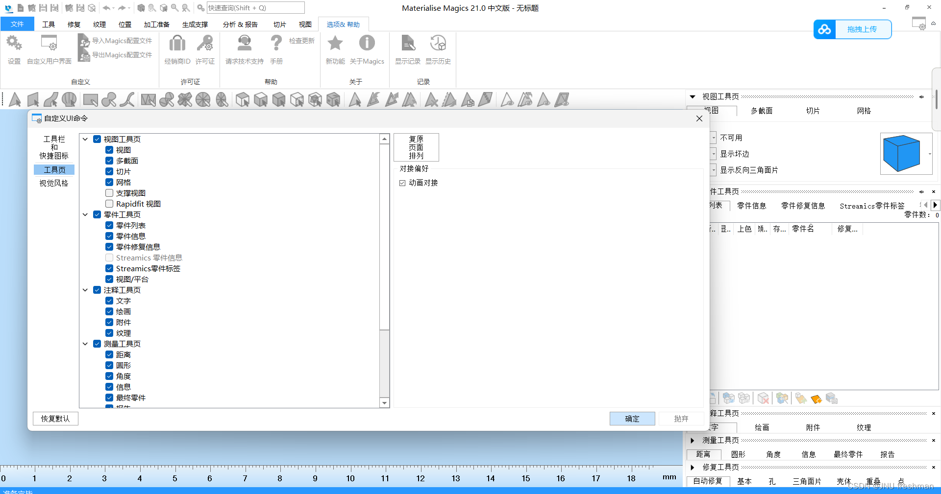Uncheck the 纹理 checkbox in tree
Image resolution: width=941 pixels, height=494 pixels.
point(109,333)
